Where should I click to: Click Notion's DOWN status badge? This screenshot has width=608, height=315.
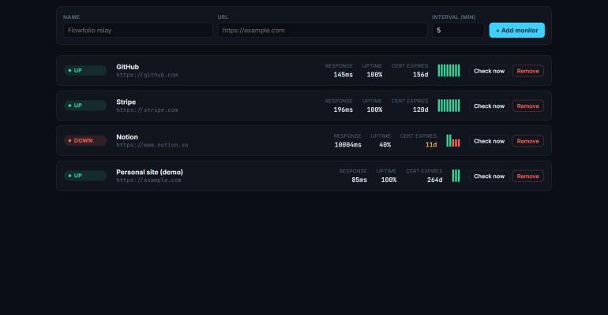click(x=85, y=141)
